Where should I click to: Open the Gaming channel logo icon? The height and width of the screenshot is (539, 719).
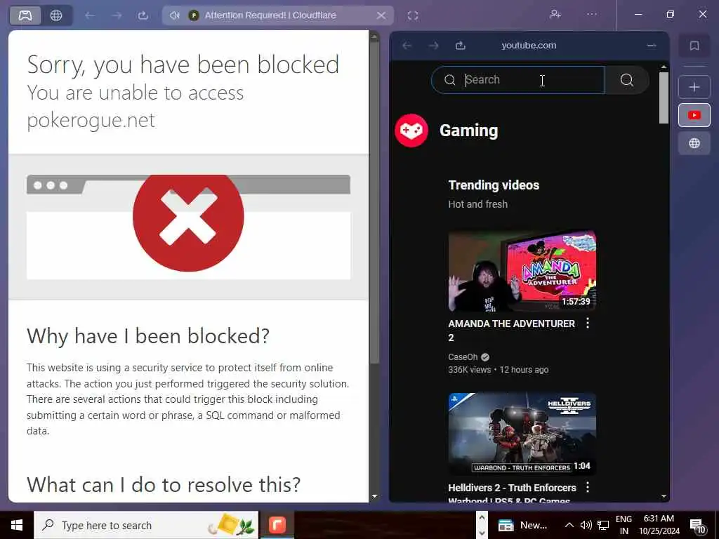coord(411,131)
